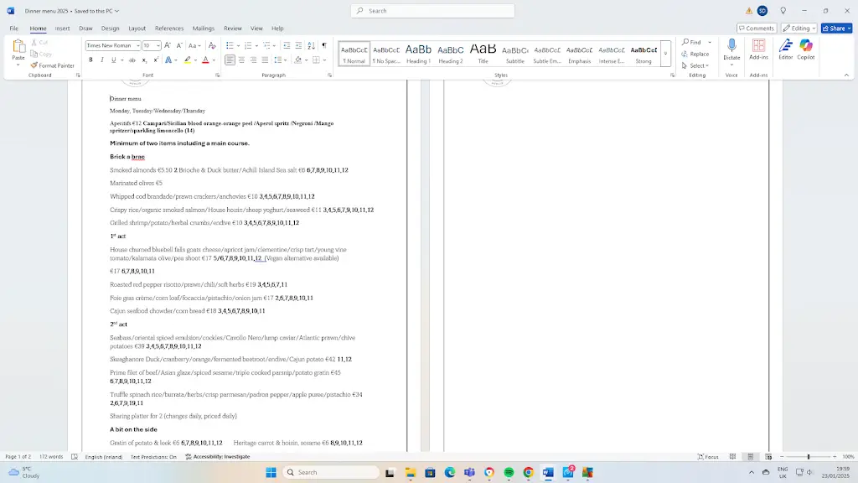Click the Comments button

[x=757, y=28]
